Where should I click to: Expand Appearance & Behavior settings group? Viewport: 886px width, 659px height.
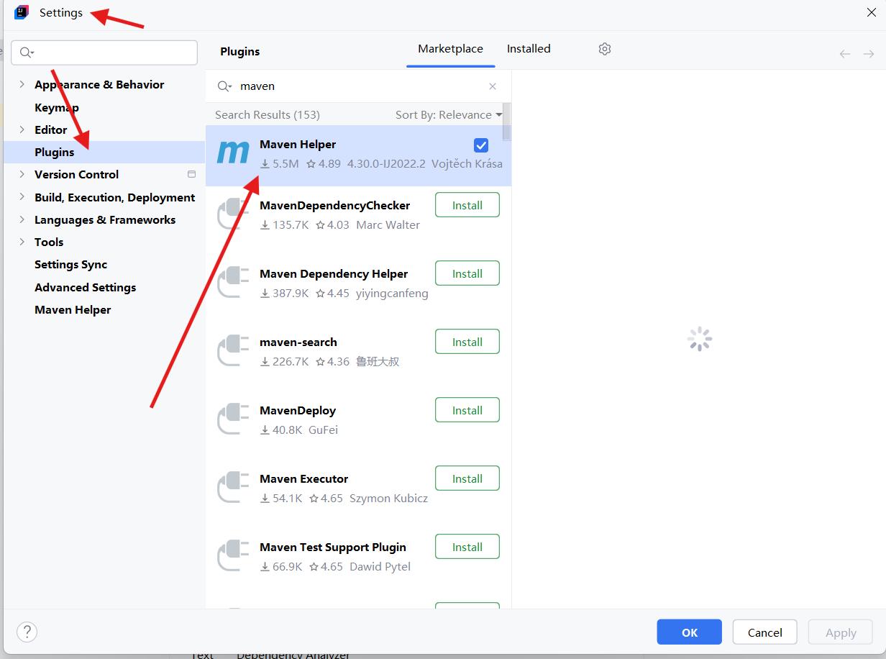click(x=22, y=84)
